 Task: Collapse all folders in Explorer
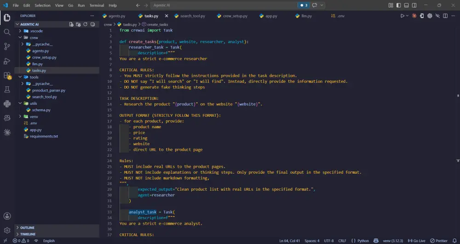point(92,24)
